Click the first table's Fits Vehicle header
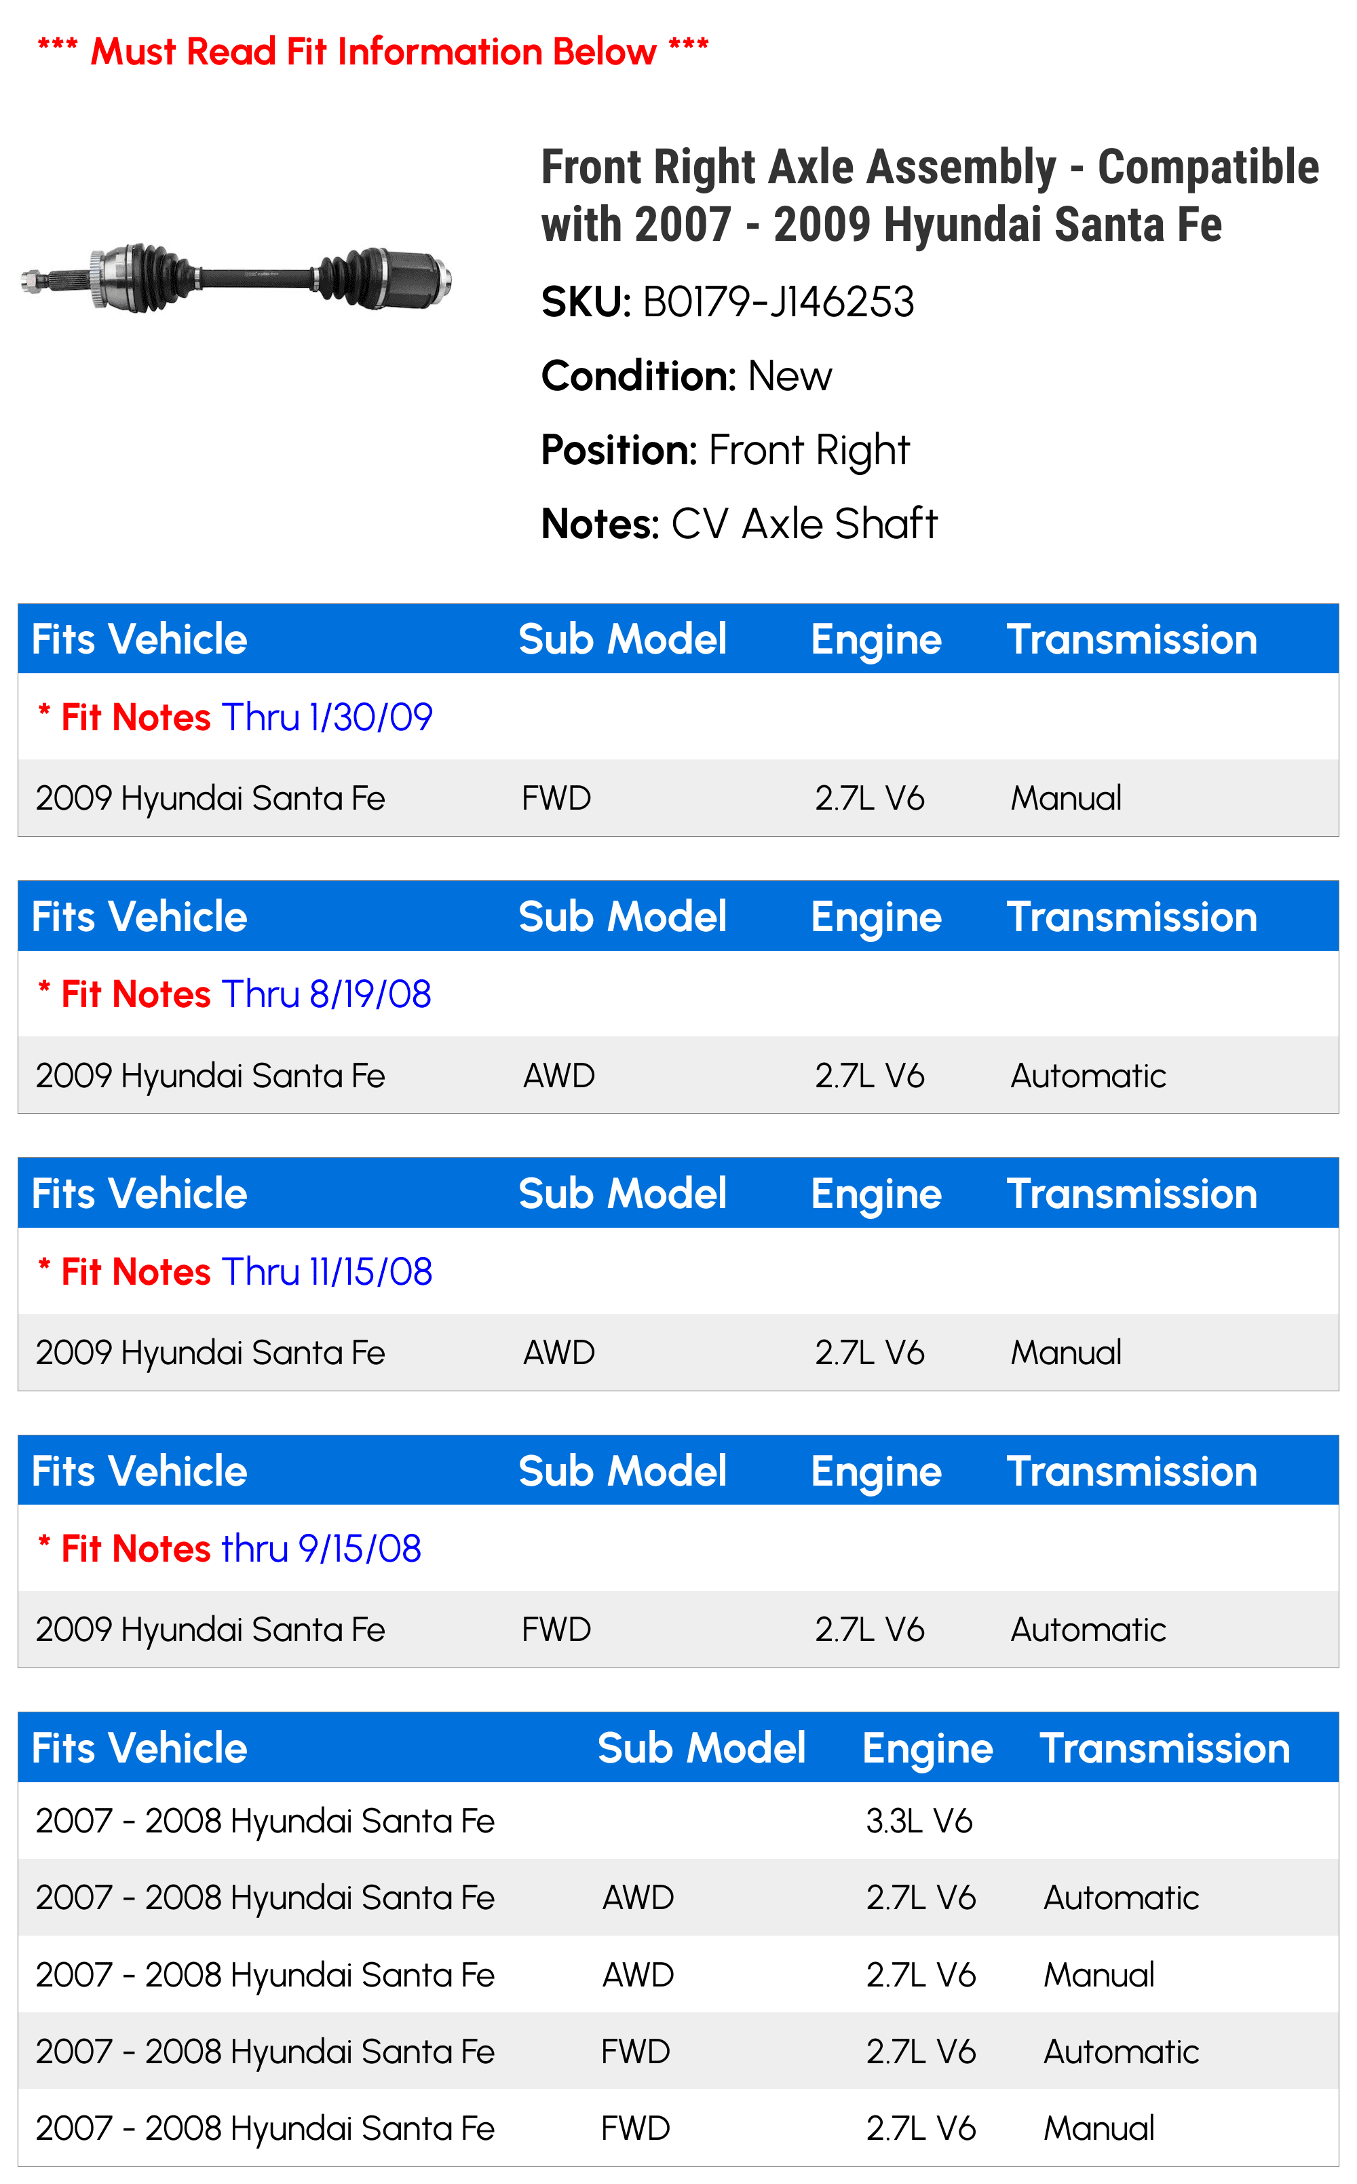The width and height of the screenshot is (1357, 2184). (x=139, y=639)
